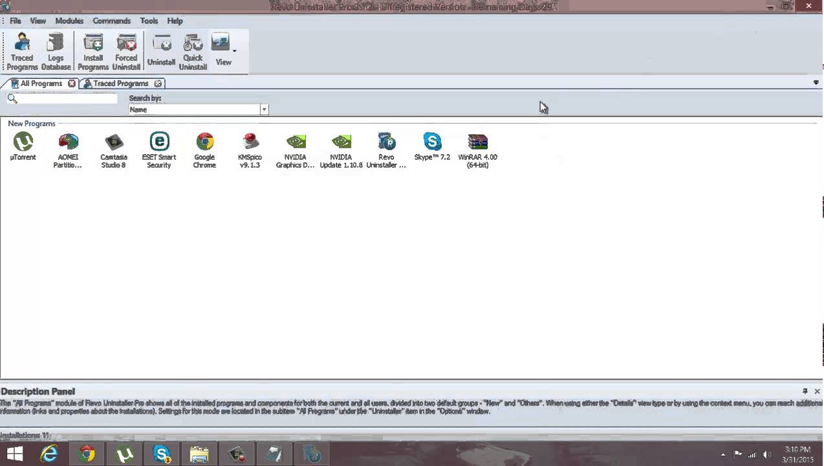This screenshot has height=466, width=824.
Task: Select the µTorrent program icon
Action: click(23, 146)
